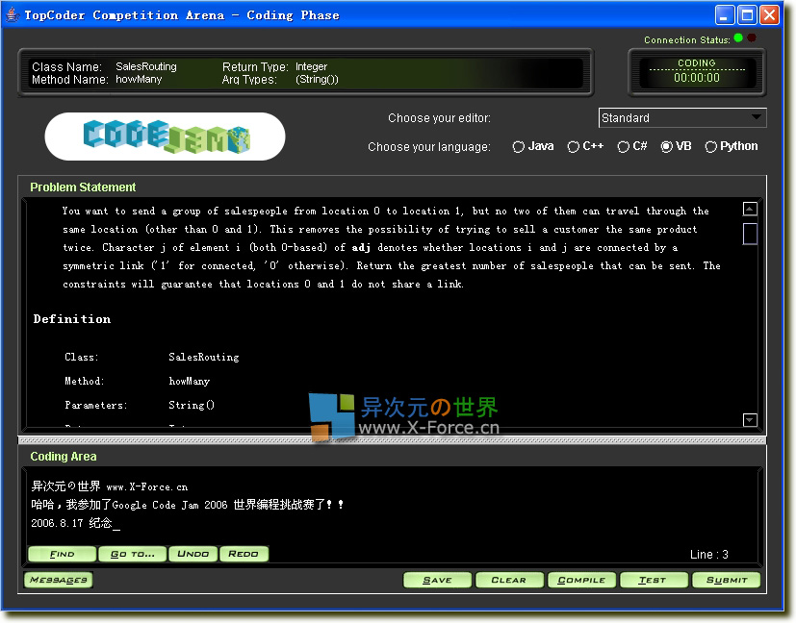Click the 'Choose your language:' label
The width and height of the screenshot is (796, 623).
click(429, 147)
